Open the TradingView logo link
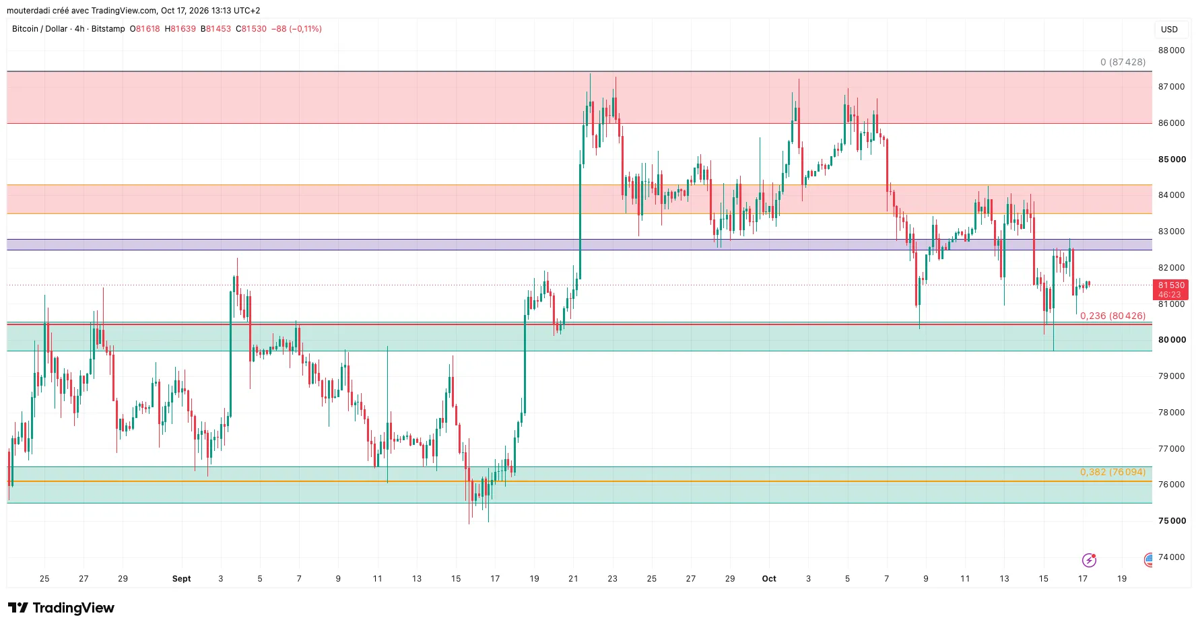This screenshot has width=1198, height=628. click(61, 608)
